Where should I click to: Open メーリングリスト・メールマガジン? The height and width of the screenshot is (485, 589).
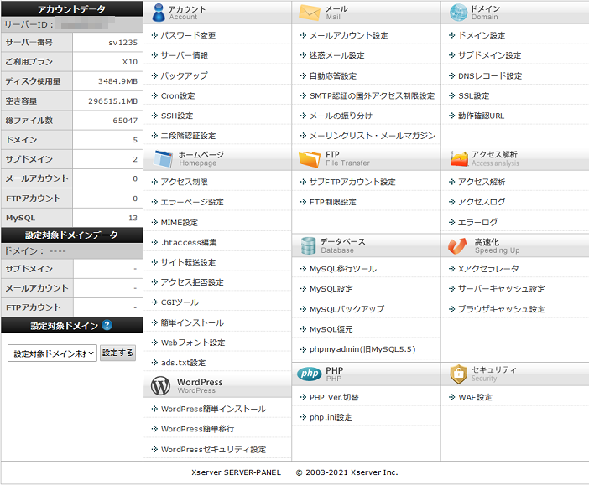(373, 136)
